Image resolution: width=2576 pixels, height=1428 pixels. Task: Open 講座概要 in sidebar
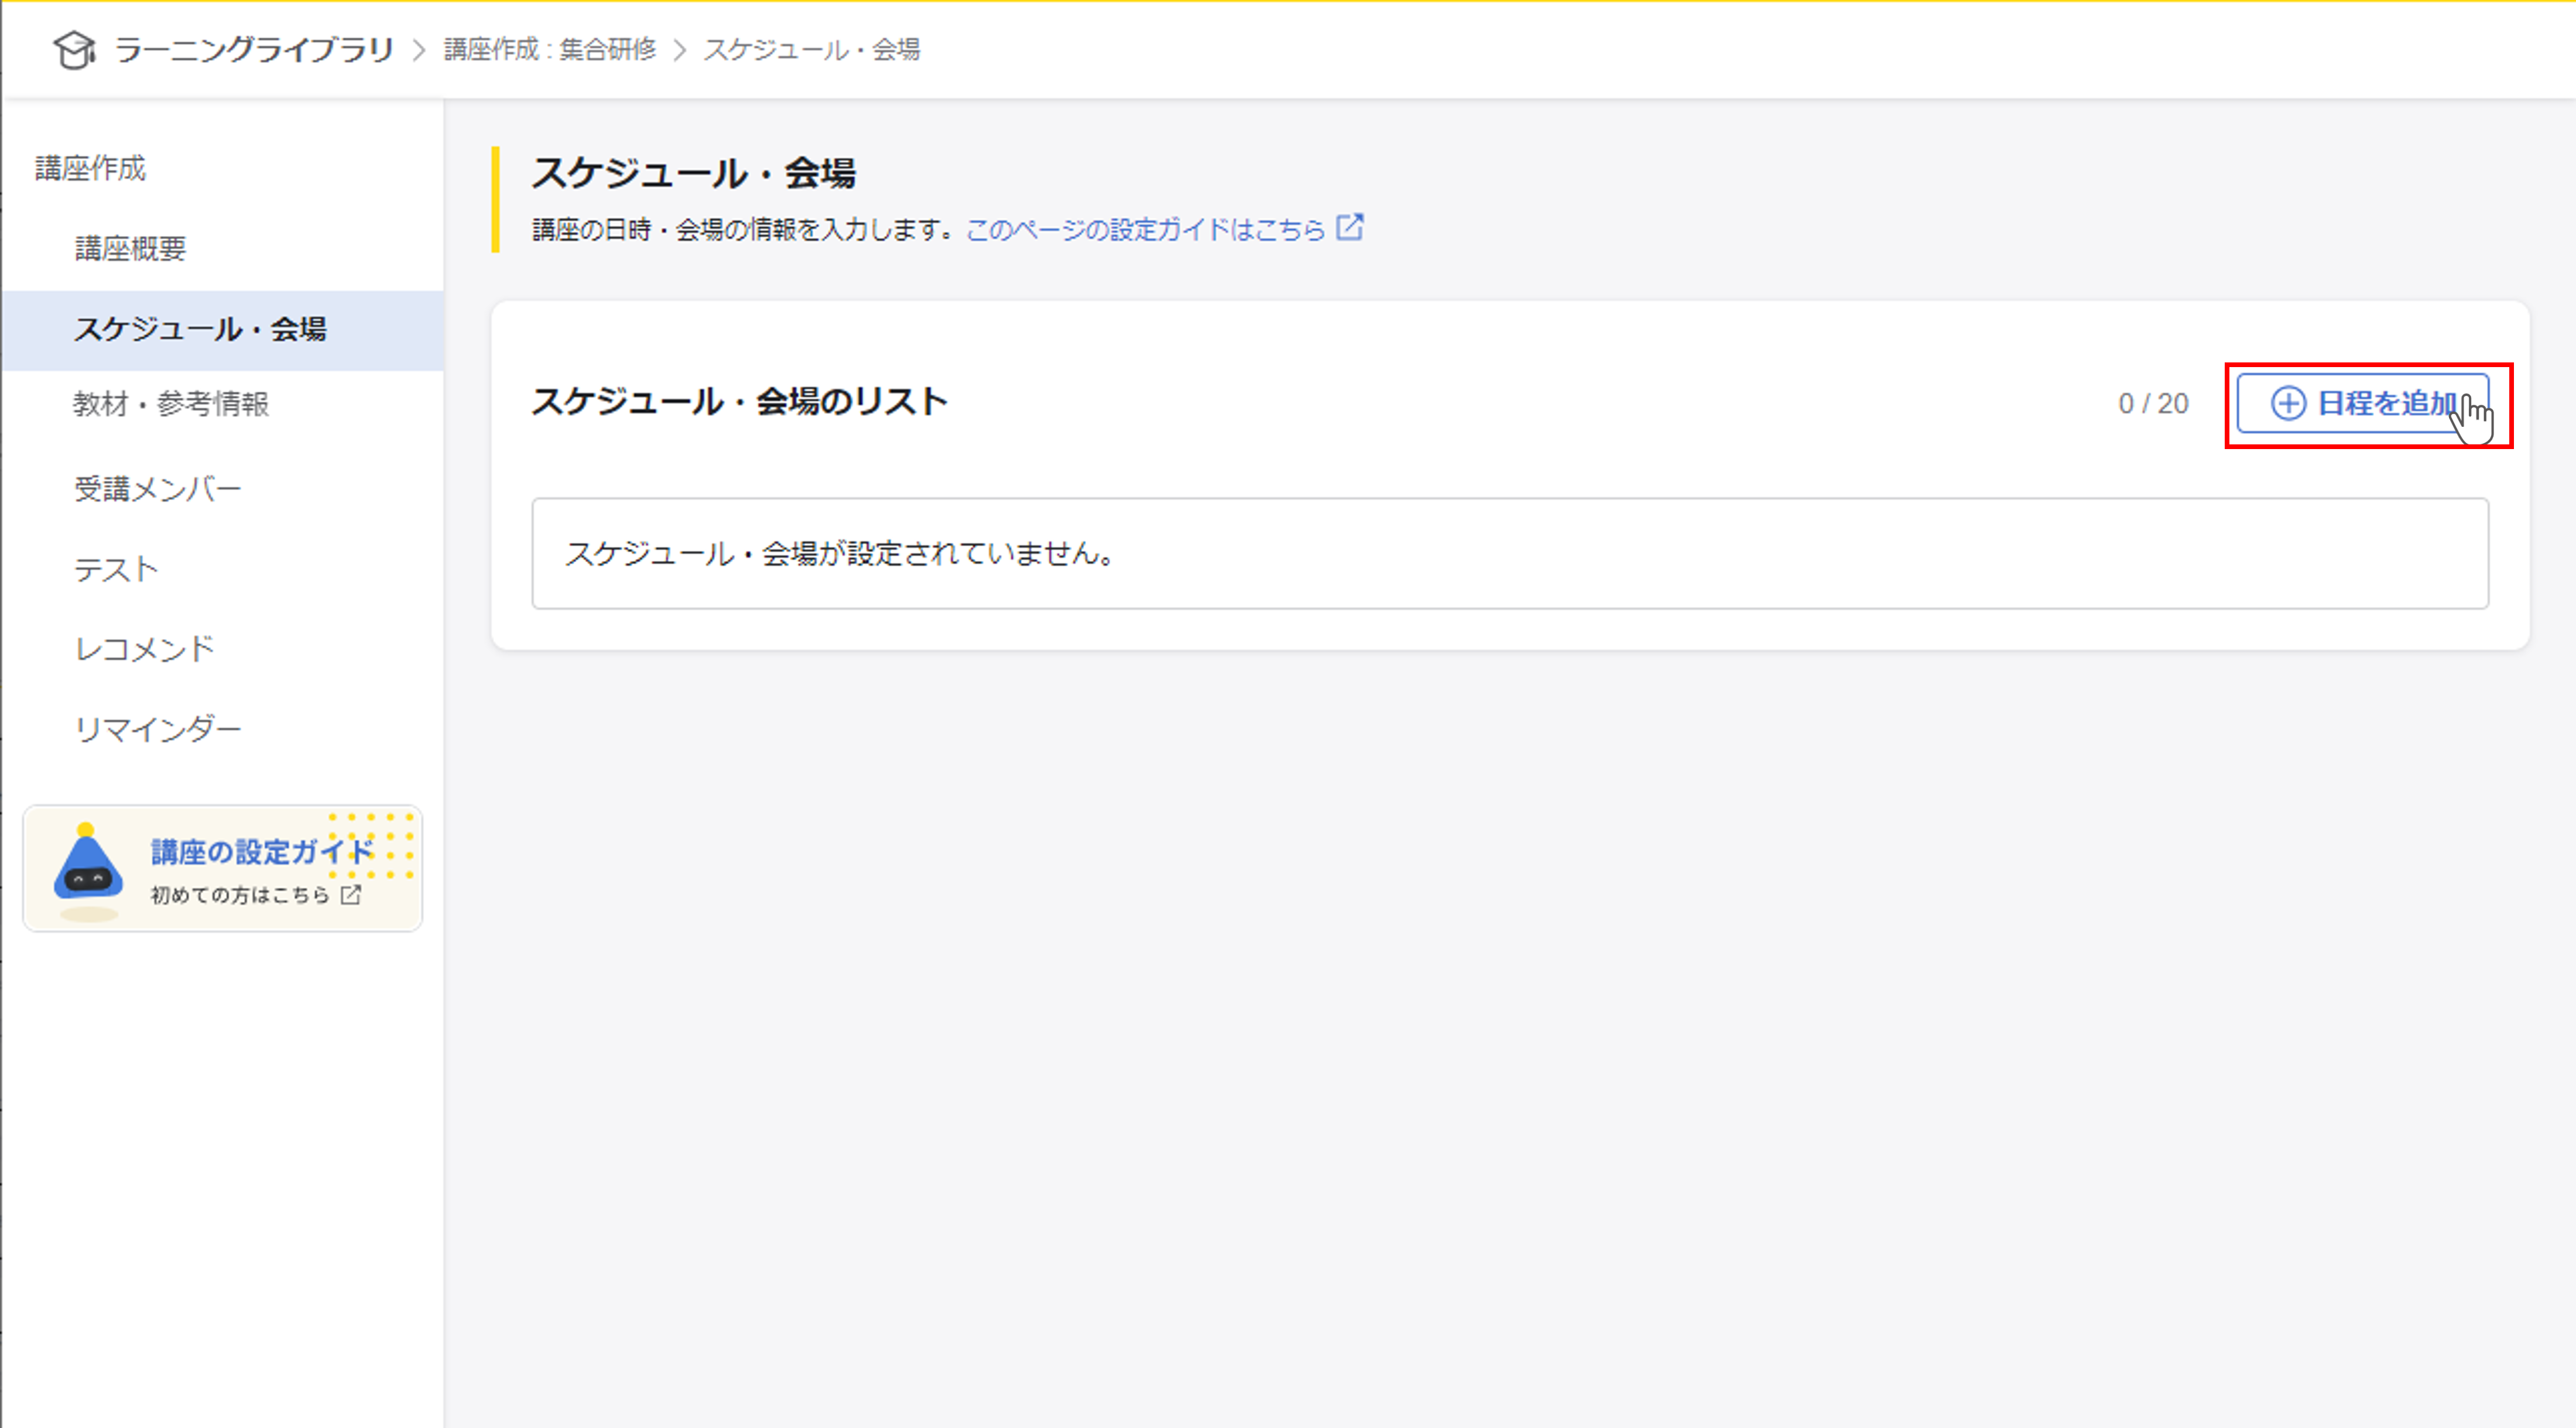click(x=131, y=248)
